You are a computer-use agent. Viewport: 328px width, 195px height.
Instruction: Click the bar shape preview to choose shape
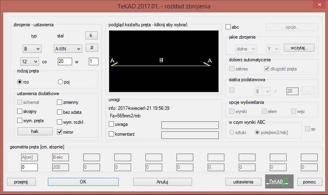point(164,61)
